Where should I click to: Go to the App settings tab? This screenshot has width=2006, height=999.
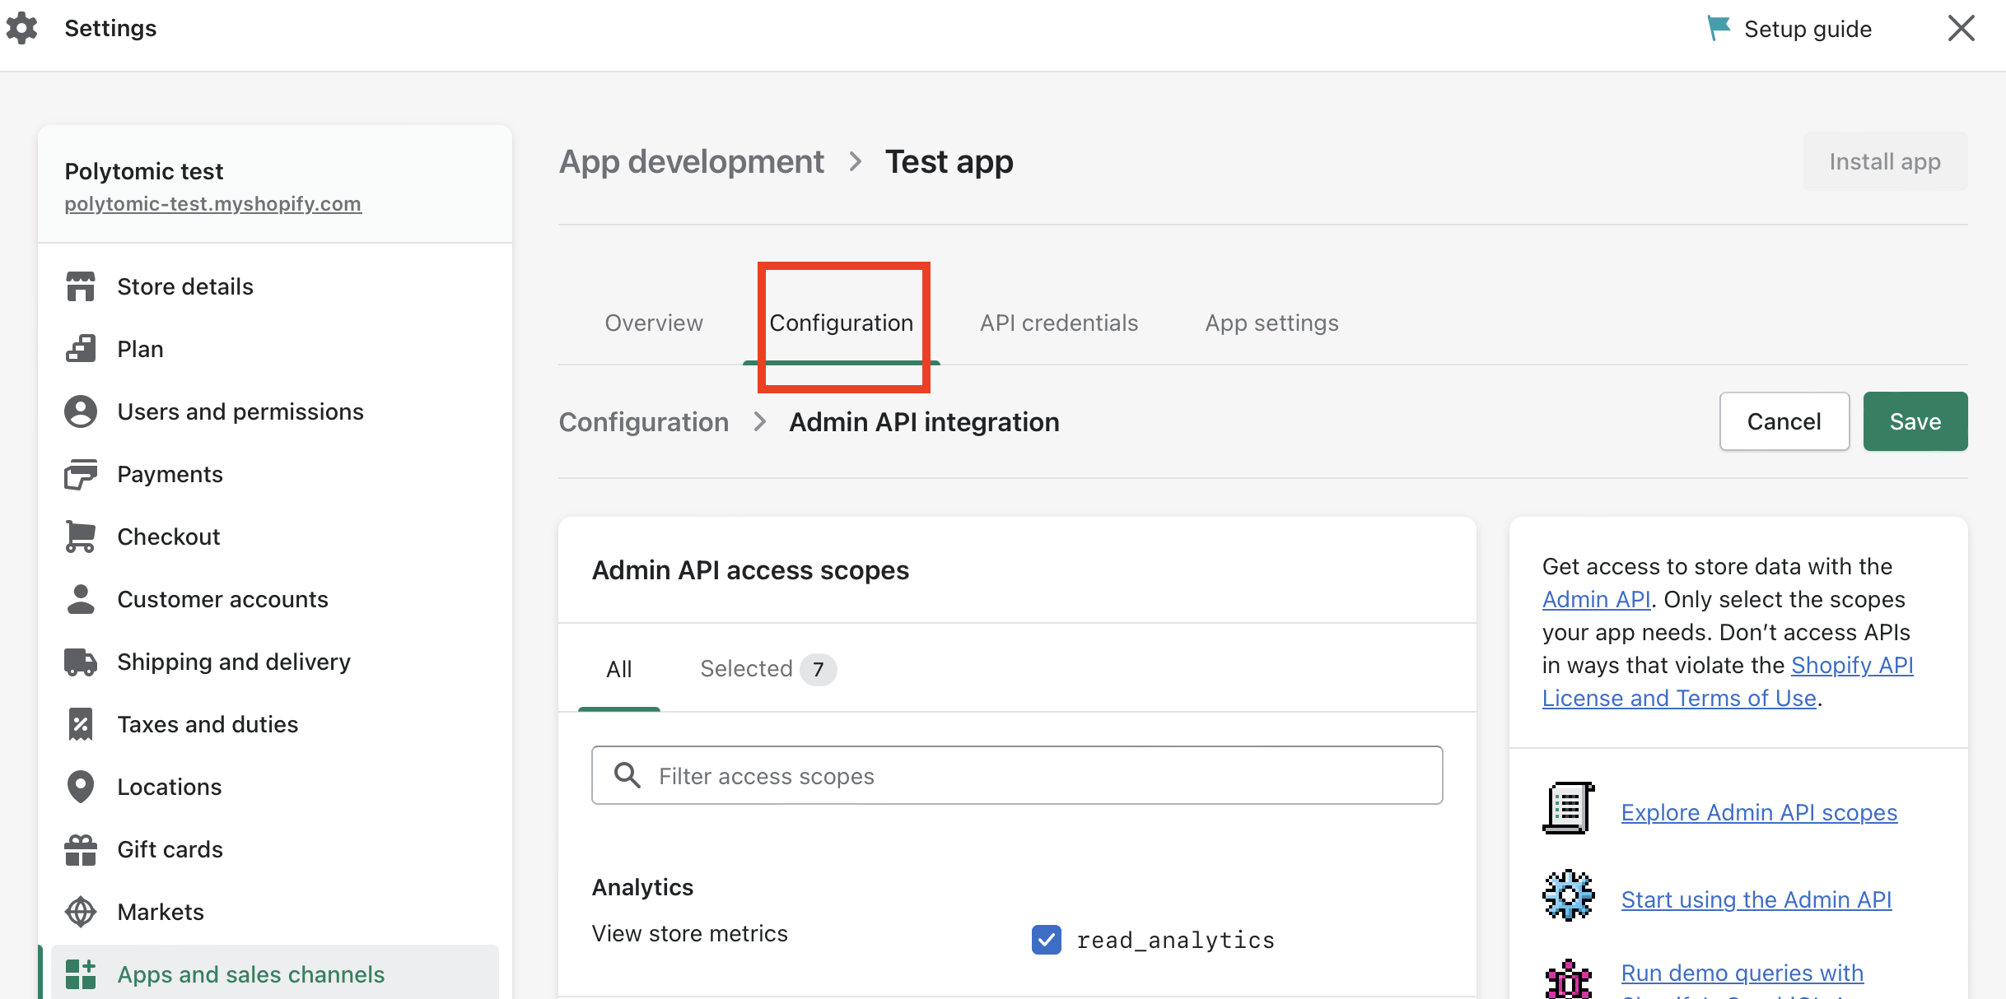tap(1271, 323)
